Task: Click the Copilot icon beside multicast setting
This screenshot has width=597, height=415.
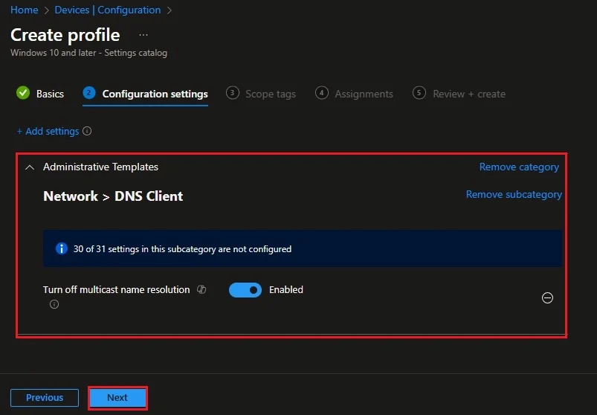Action: click(x=201, y=290)
